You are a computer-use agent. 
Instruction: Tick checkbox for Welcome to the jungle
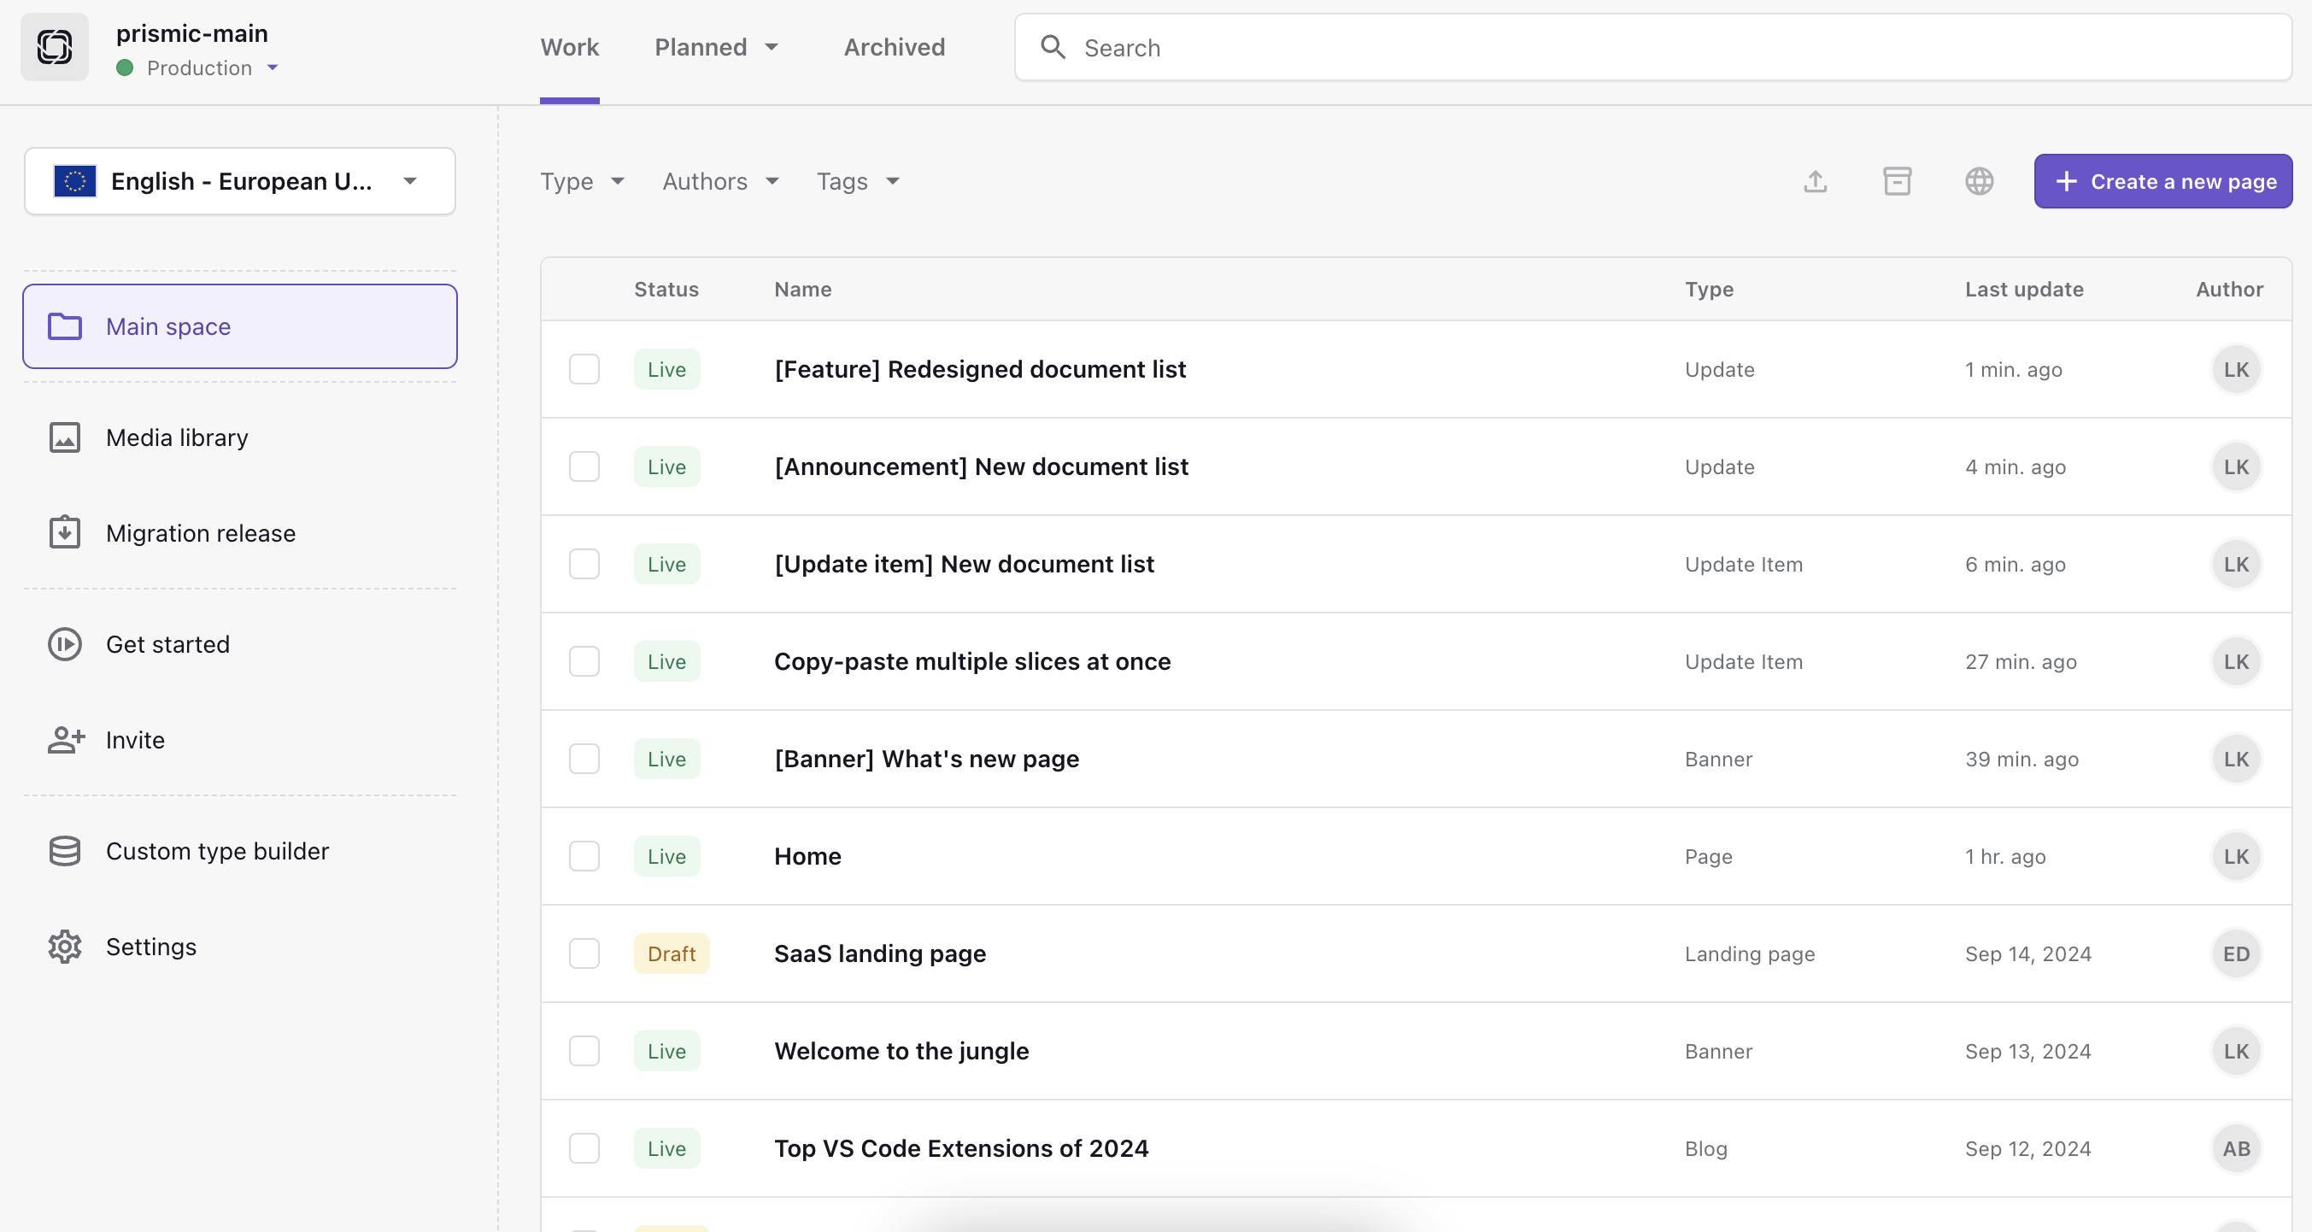tap(584, 1051)
